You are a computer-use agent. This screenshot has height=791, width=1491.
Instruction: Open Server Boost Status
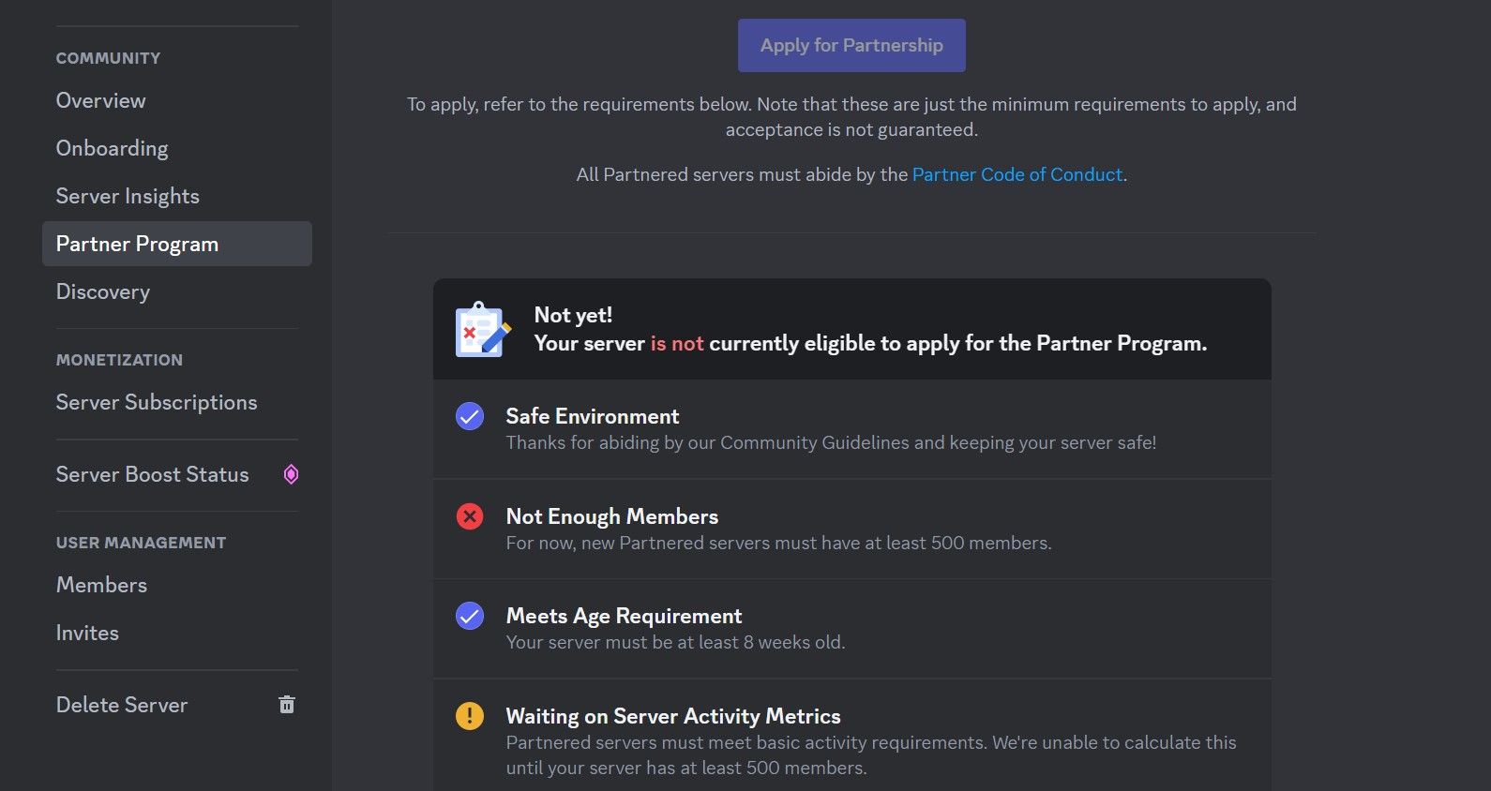[x=152, y=474]
